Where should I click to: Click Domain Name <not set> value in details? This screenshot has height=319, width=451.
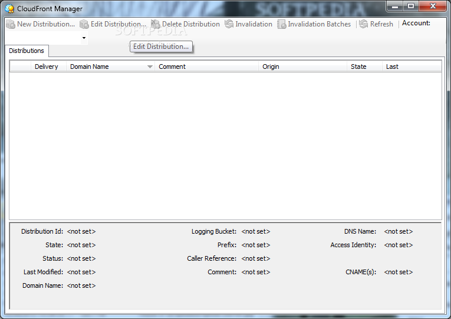click(81, 285)
